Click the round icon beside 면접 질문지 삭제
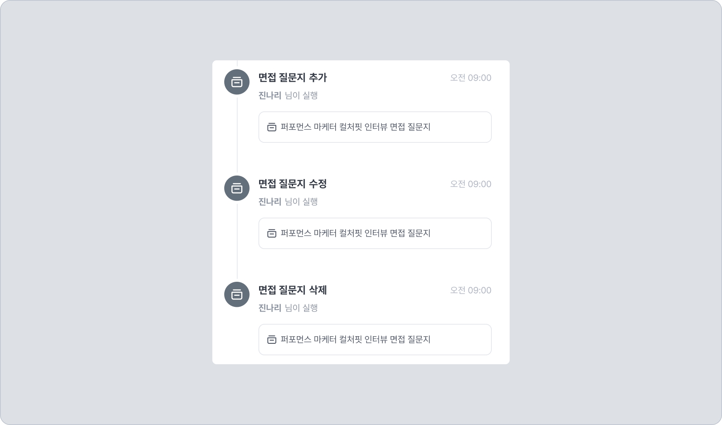 tap(237, 295)
